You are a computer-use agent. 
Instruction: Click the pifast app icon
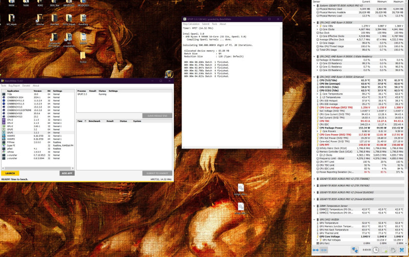tap(4, 148)
